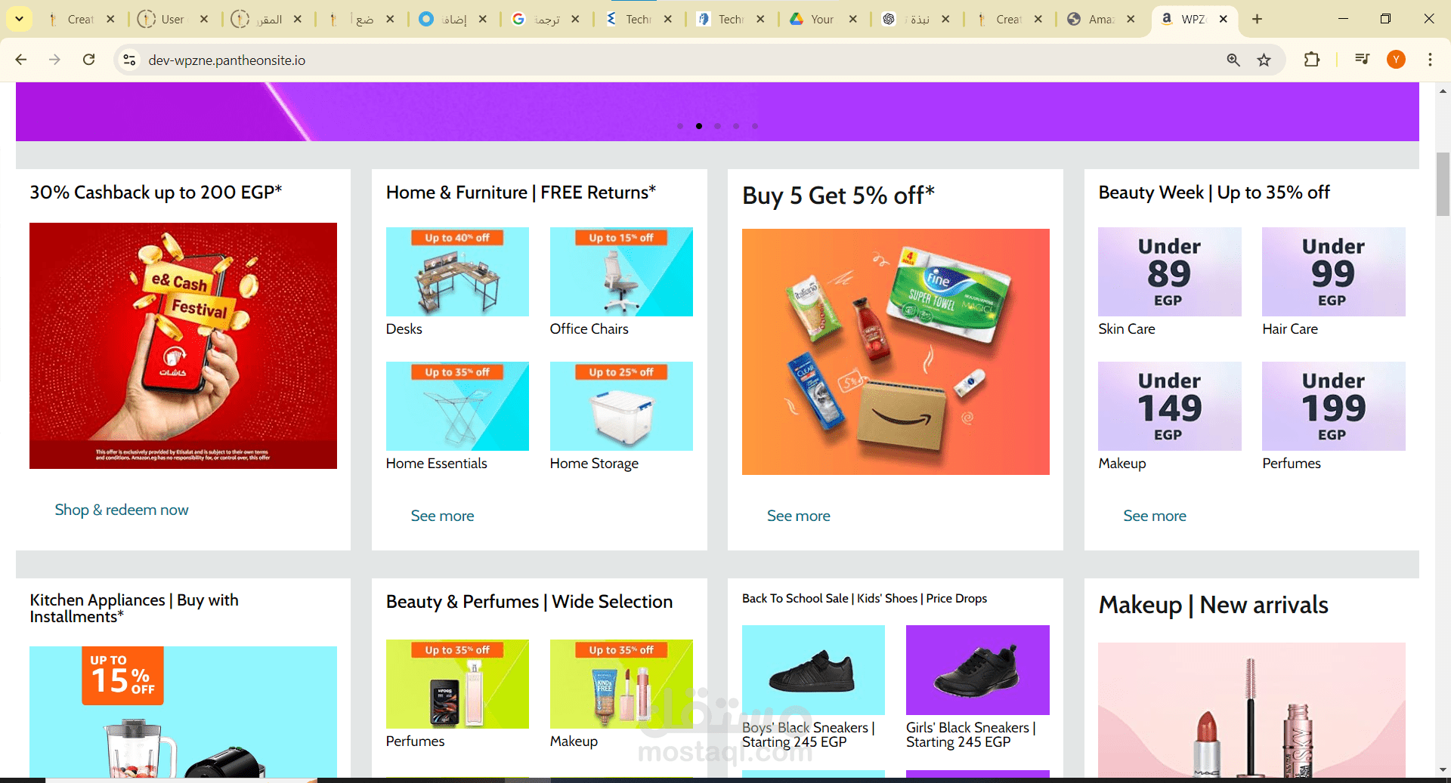Open the e& Cash Festival banner image

coord(183,346)
